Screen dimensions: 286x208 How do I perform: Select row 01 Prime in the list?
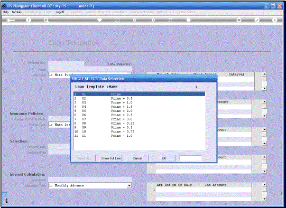(x=140, y=94)
